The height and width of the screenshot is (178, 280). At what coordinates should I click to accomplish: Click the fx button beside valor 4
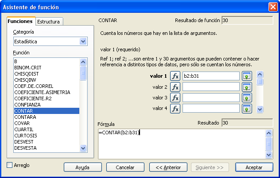pyautogui.click(x=175, y=108)
